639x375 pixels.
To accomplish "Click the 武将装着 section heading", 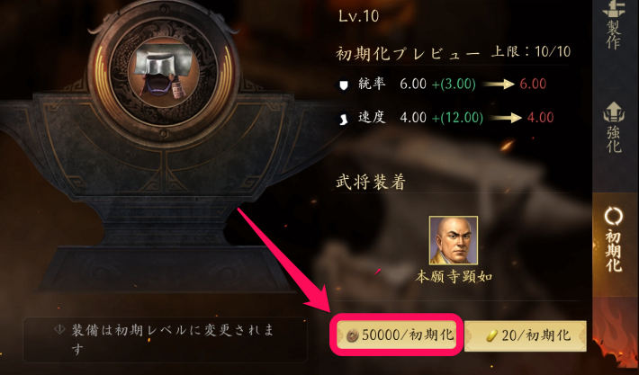I will (x=371, y=183).
